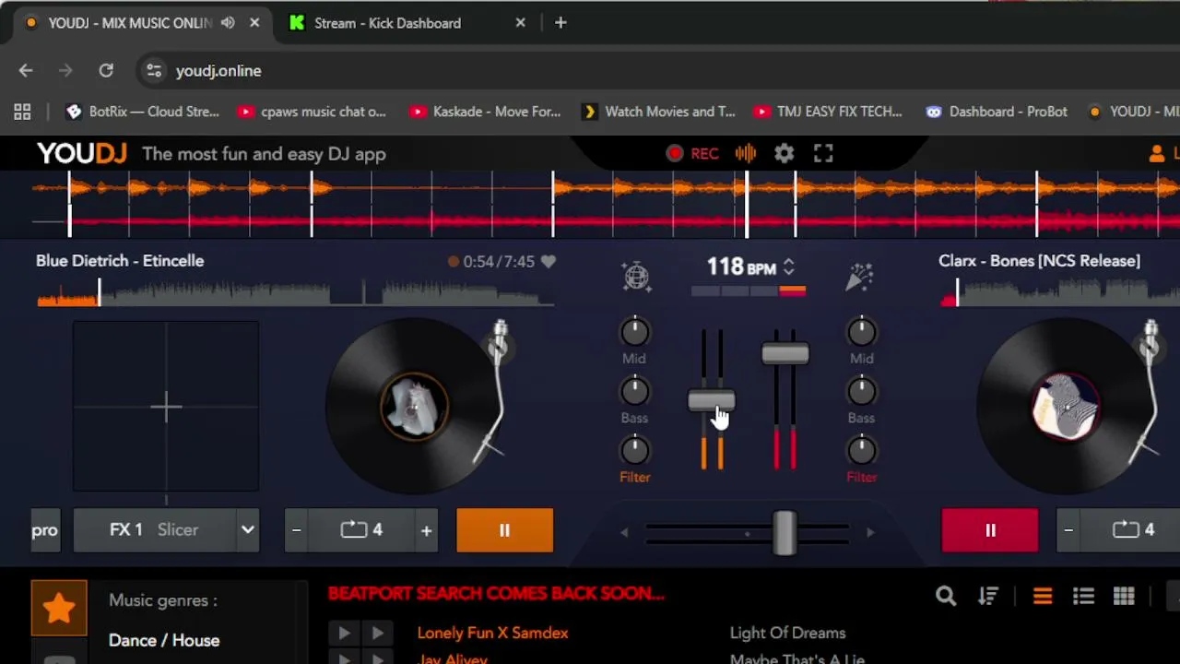Open the settings gear in YOUDJ header
This screenshot has height=664, width=1180.
784,154
